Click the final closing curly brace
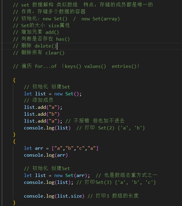The height and width of the screenshot is (206, 182). pos(14,202)
